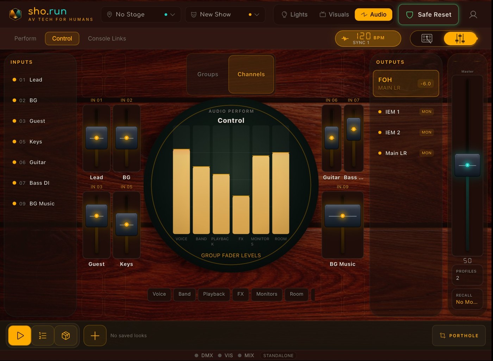Viewport: 493px width, 361px height.
Task: Click the FX group level bar
Action: point(241,215)
